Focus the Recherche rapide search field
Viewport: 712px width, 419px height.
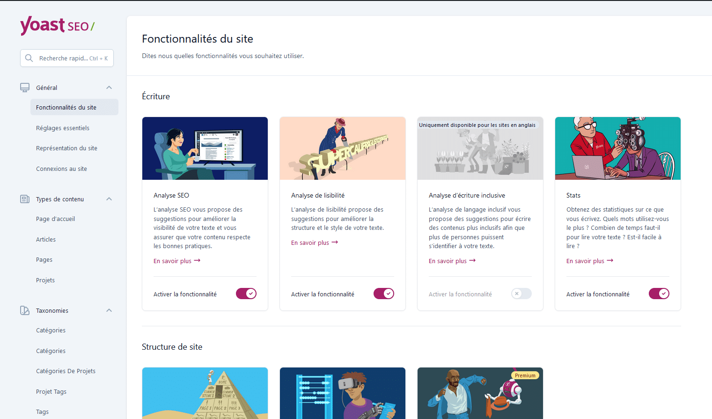[67, 58]
